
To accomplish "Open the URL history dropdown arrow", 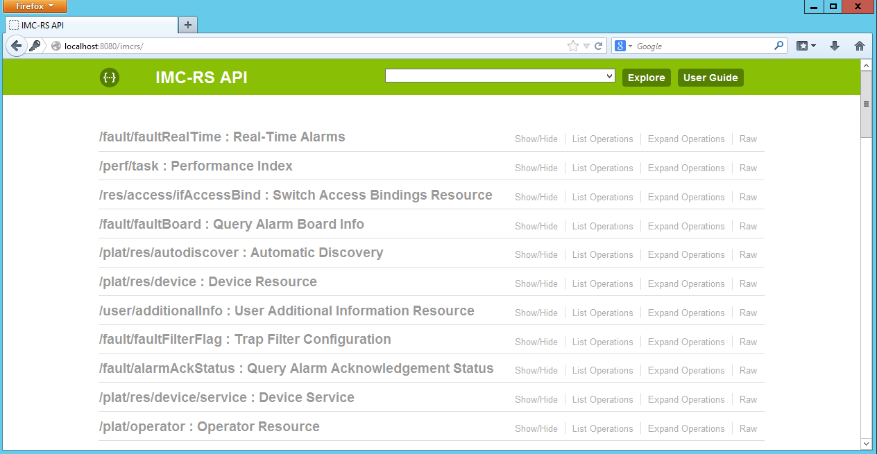I will click(x=586, y=46).
